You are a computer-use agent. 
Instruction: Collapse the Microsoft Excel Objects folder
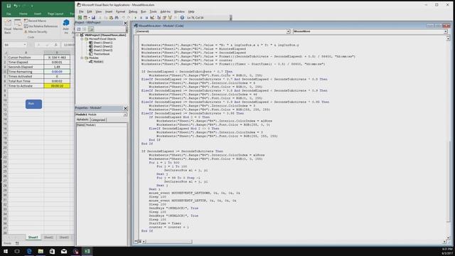pos(82,39)
